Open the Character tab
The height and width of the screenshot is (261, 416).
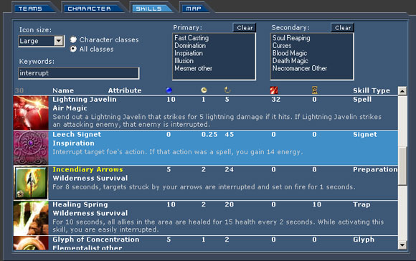[92, 8]
